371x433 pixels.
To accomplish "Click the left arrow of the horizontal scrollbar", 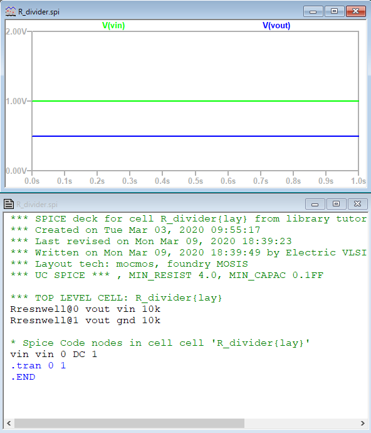I will click(x=9, y=423).
